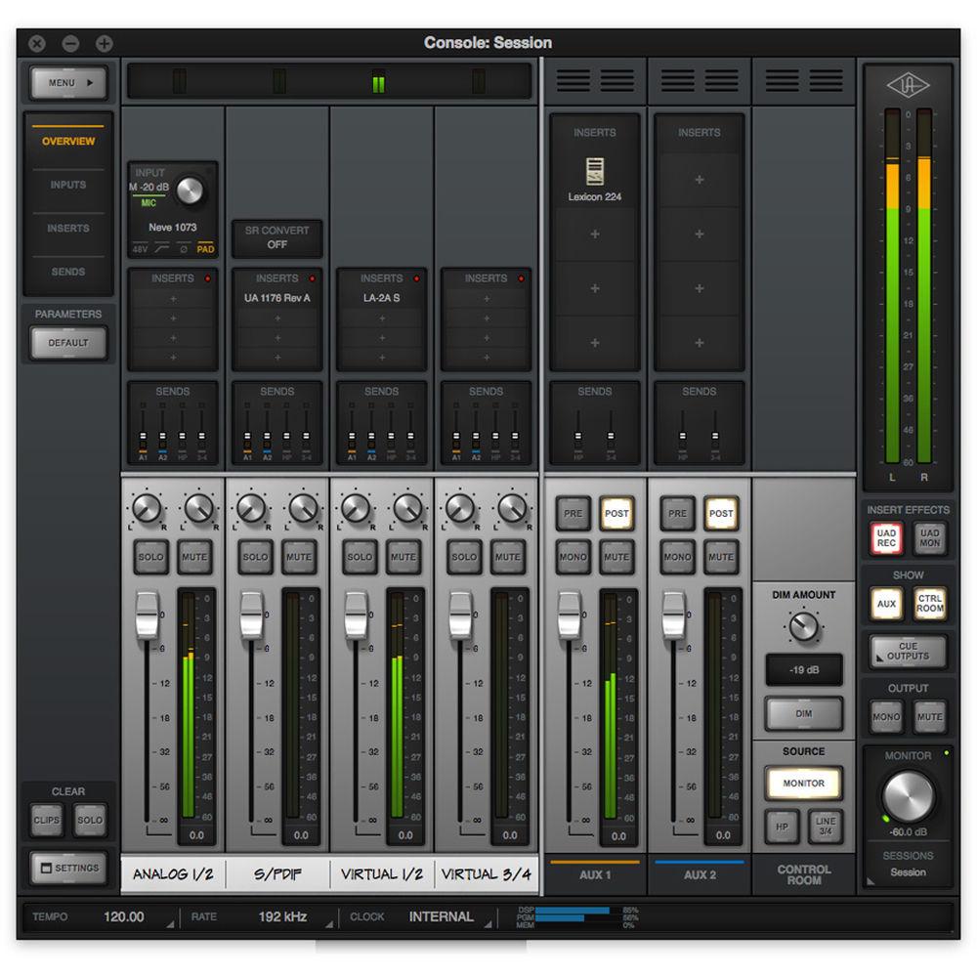Mute the S/PDIF channel
The width and height of the screenshot is (977, 977).
[x=299, y=556]
